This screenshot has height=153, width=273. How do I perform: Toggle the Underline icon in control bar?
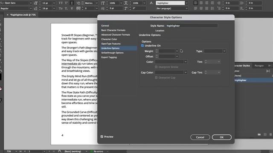(72, 3)
